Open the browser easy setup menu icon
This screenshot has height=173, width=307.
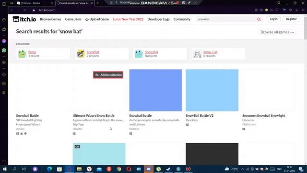point(303,10)
